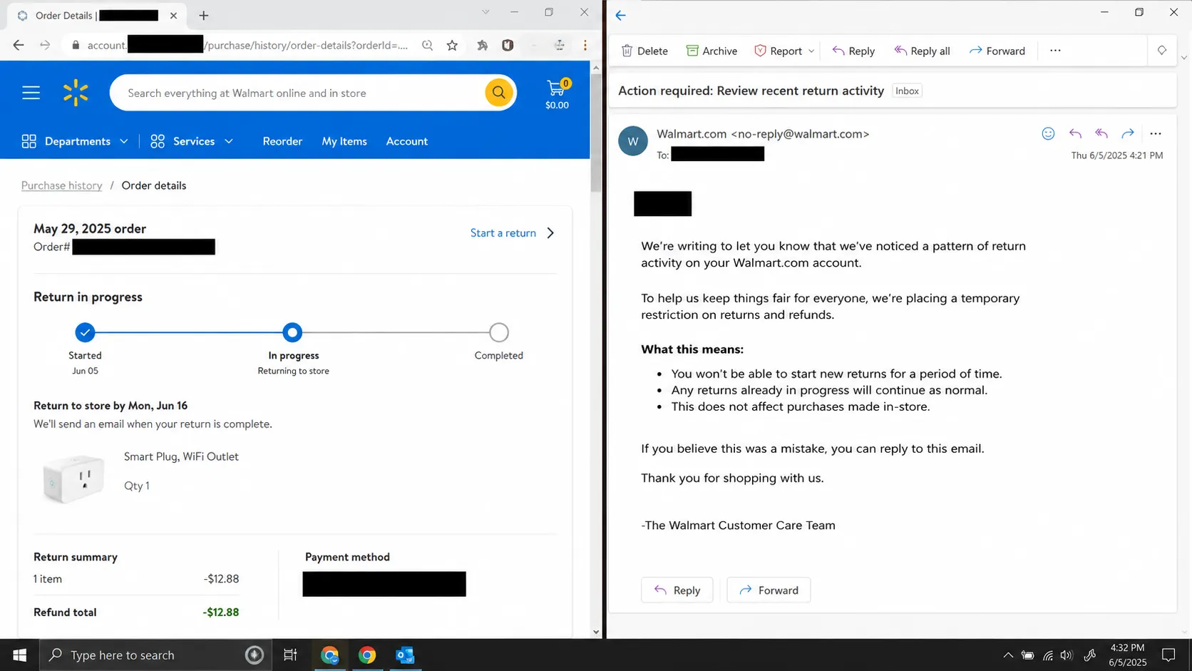Open the Walmart shopping cart
Viewport: 1192px width, 671px height.
pos(557,93)
